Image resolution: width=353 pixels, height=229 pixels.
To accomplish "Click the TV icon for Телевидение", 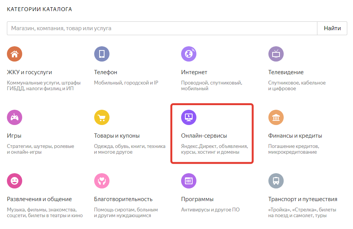I will coord(276,54).
